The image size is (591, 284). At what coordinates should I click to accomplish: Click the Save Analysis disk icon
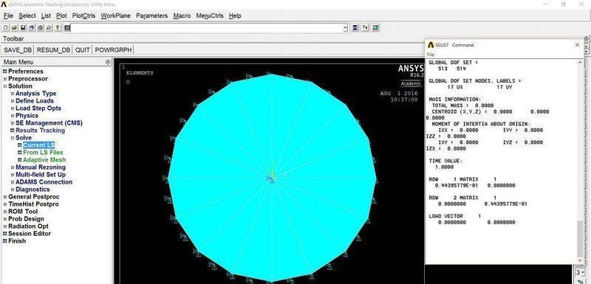(x=23, y=28)
